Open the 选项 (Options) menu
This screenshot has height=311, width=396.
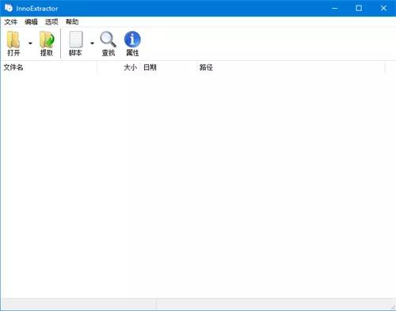pos(51,22)
